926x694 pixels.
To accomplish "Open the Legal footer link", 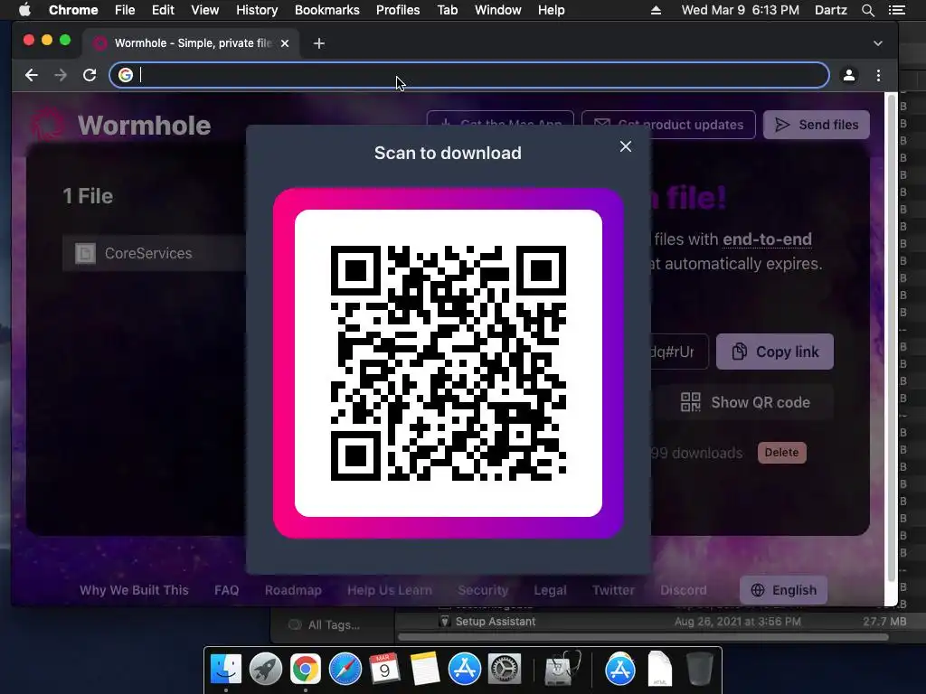I will tap(550, 590).
